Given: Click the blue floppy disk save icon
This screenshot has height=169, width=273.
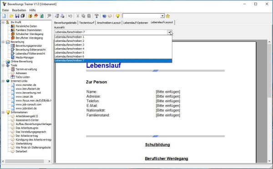Looking at the screenshot, I should pyautogui.click(x=17, y=16).
